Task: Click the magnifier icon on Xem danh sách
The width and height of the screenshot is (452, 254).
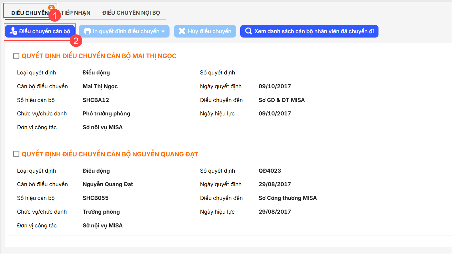Action: tap(249, 31)
